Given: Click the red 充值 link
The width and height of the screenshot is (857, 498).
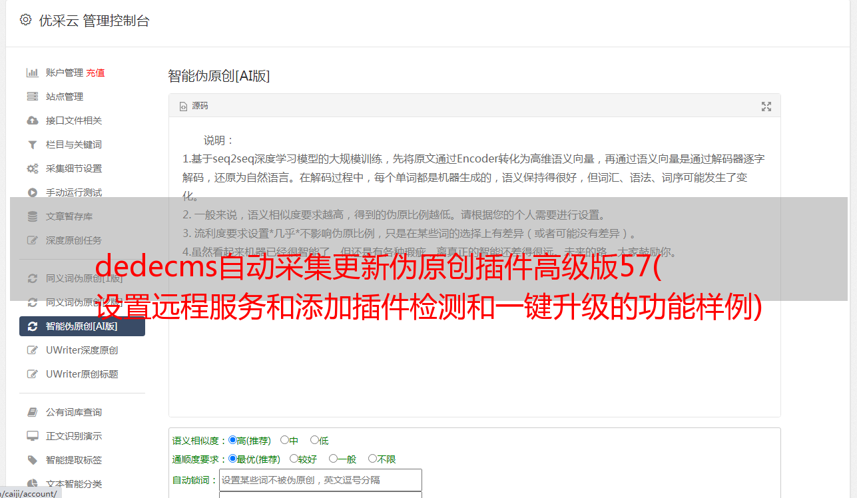Looking at the screenshot, I should (95, 73).
